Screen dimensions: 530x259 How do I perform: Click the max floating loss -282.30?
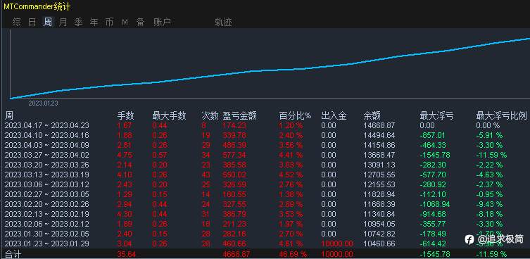tap(433, 165)
